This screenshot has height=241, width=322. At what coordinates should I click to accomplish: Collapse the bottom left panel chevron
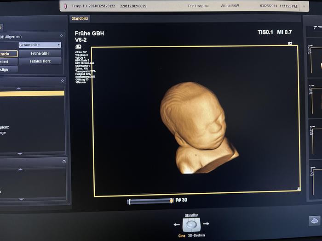64,162
